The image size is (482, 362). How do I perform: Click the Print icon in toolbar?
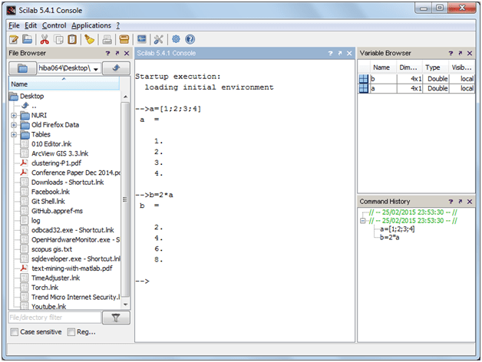108,39
